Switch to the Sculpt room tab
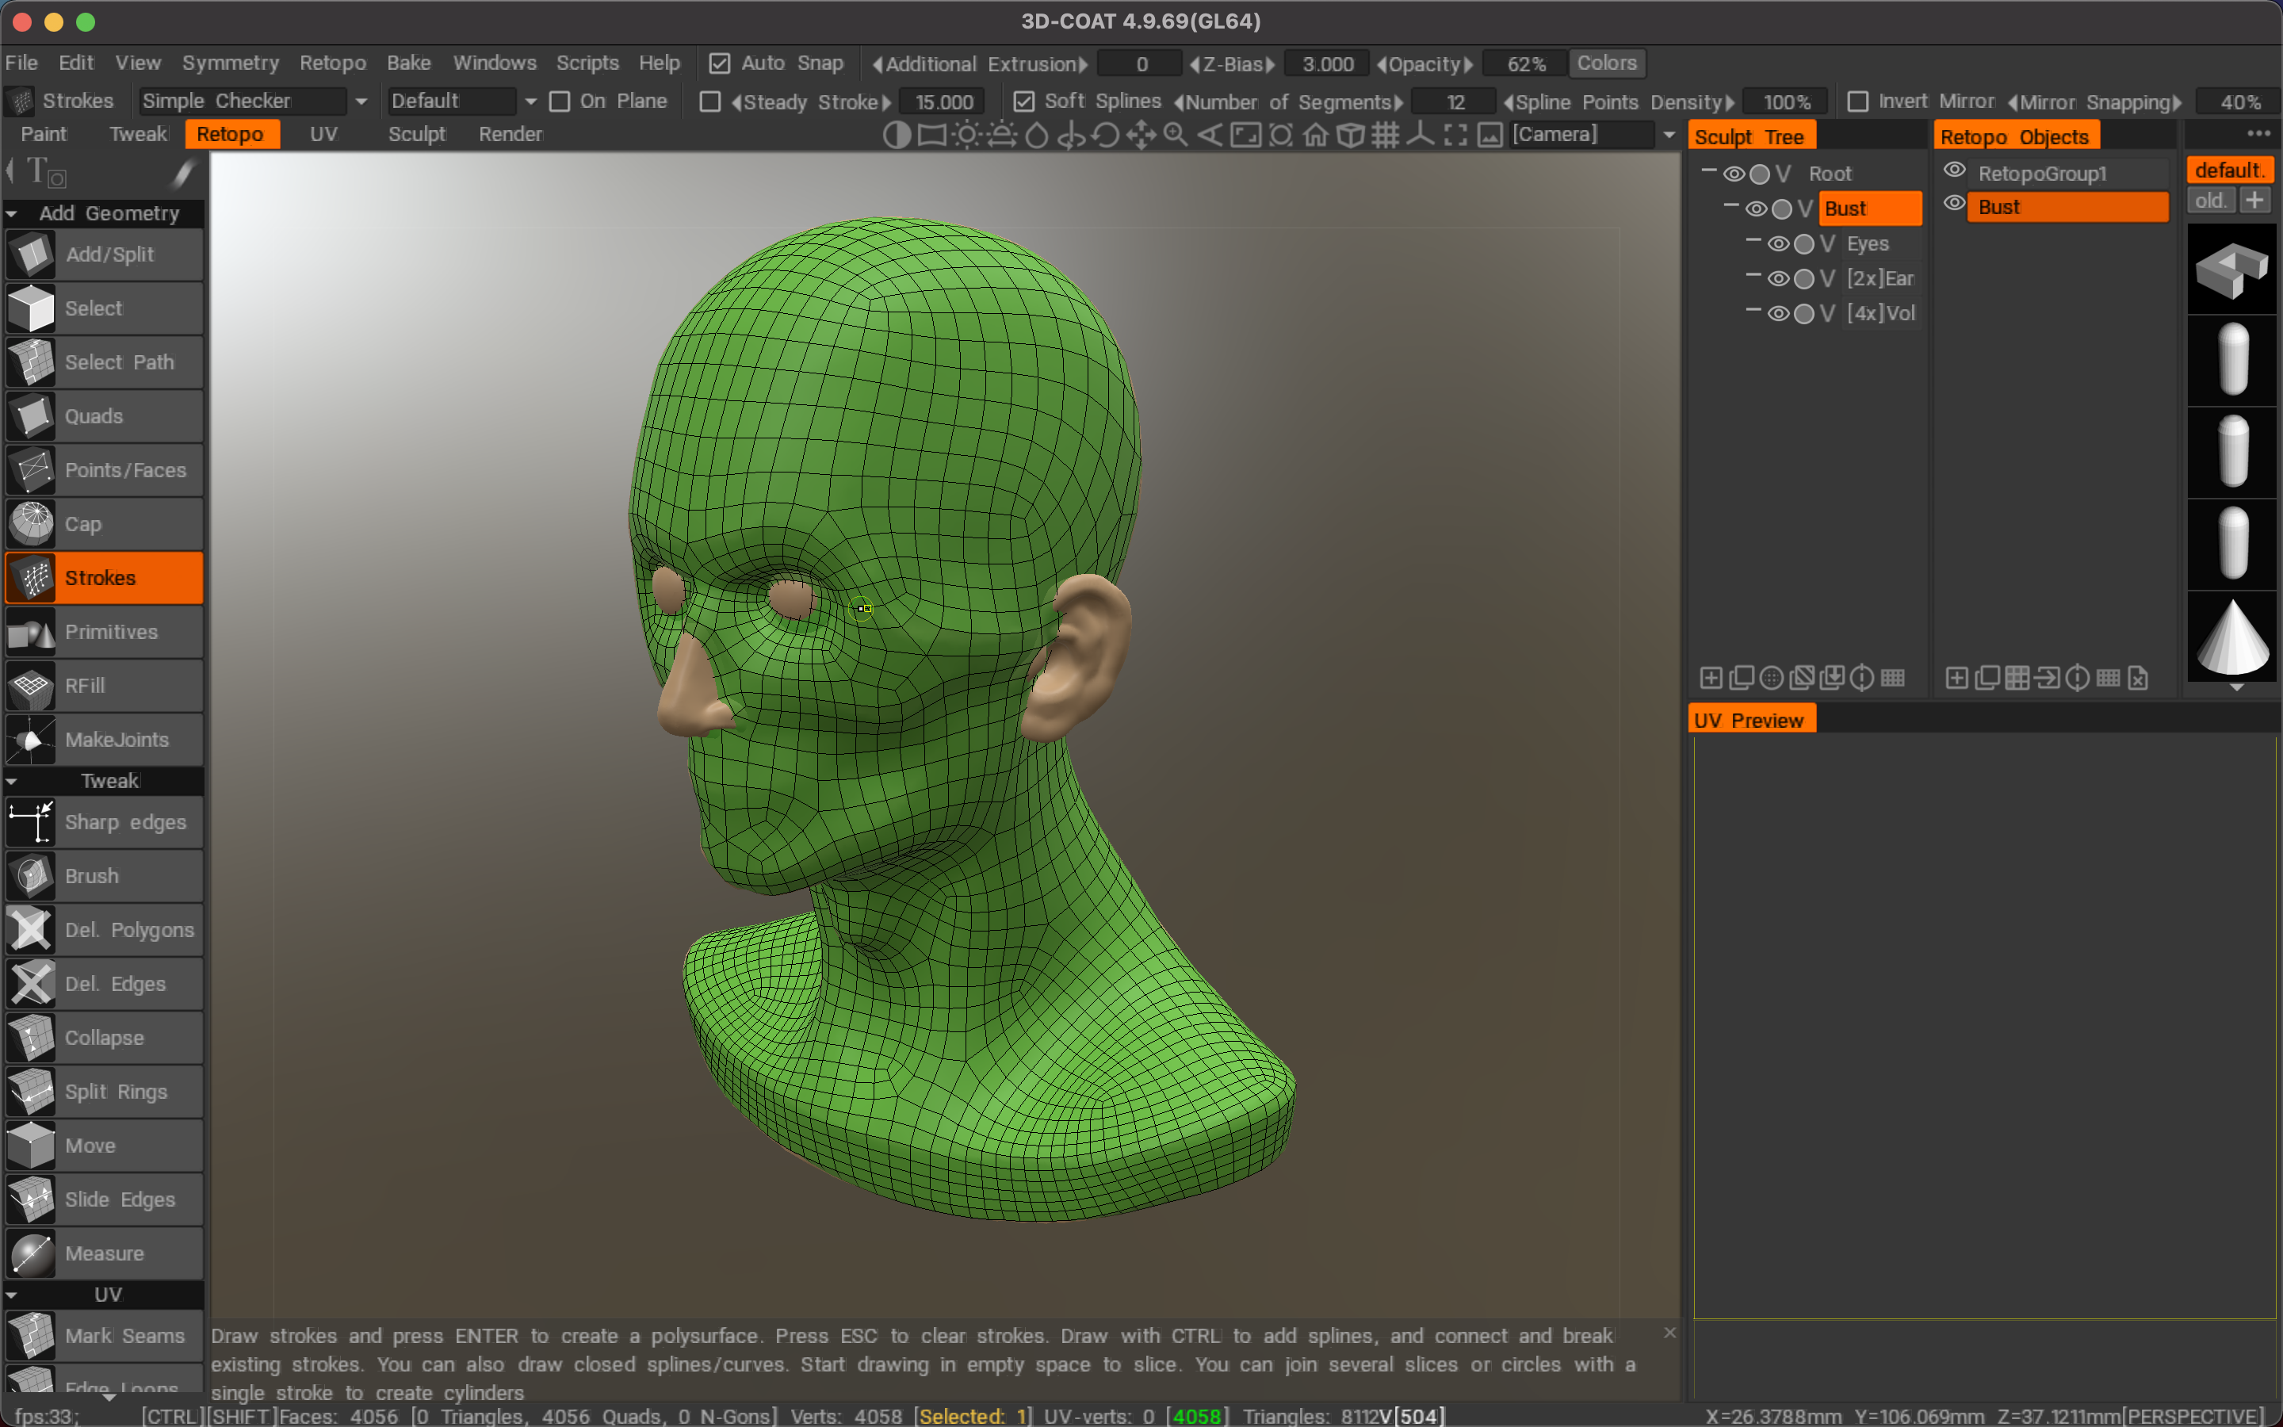Viewport: 2283px width, 1427px height. pyautogui.click(x=417, y=134)
